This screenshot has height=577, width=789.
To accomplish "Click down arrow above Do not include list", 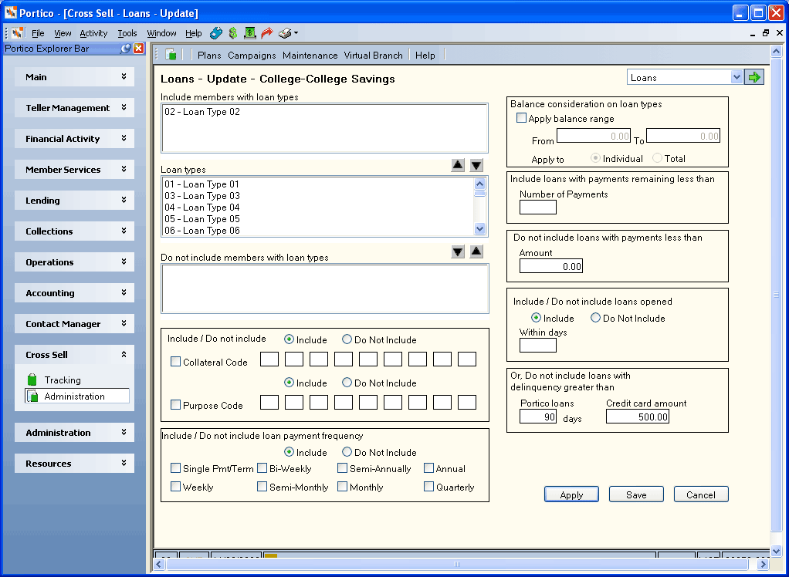I will coord(457,251).
